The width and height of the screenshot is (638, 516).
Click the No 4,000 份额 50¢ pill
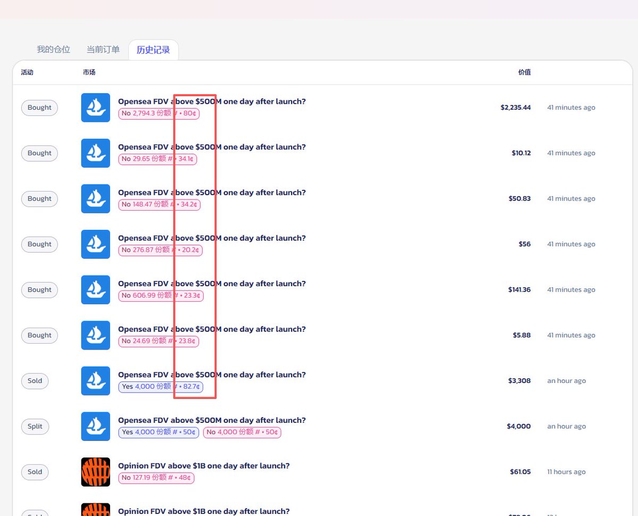coord(242,432)
